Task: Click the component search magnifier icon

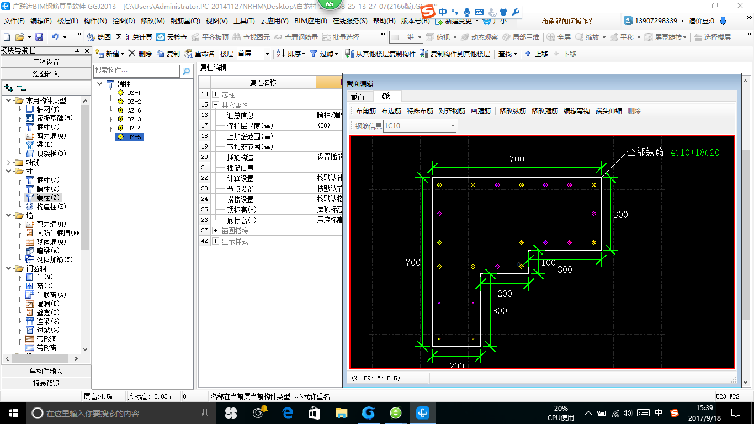Action: [x=187, y=71]
